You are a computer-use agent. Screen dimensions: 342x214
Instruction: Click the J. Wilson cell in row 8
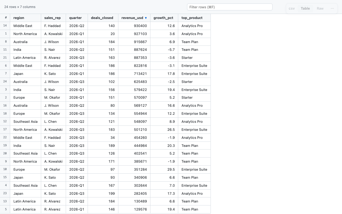pos(53,42)
